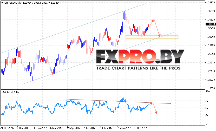Click the 1.38670 price axis label
This screenshot has height=131, width=216.
(211, 3)
